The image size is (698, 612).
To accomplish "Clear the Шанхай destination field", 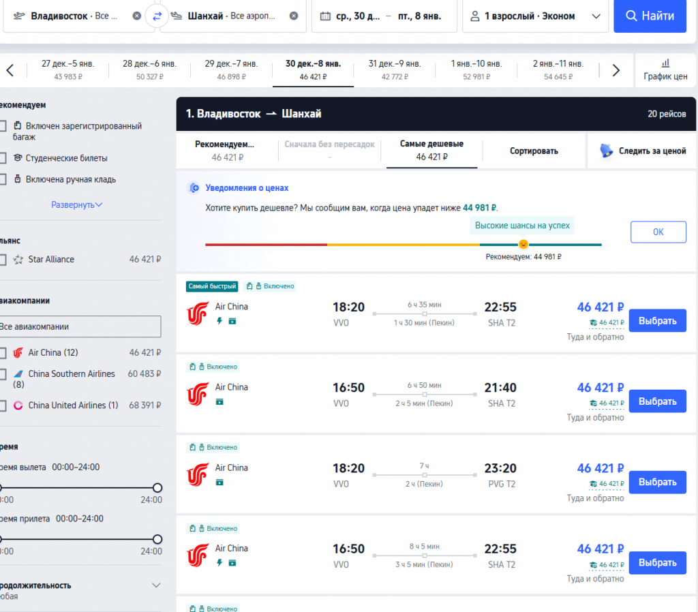I will (x=294, y=16).
